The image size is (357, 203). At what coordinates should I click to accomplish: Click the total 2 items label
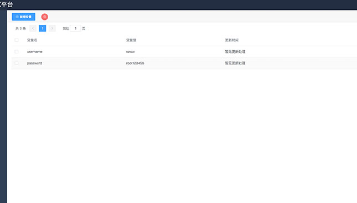coord(20,28)
